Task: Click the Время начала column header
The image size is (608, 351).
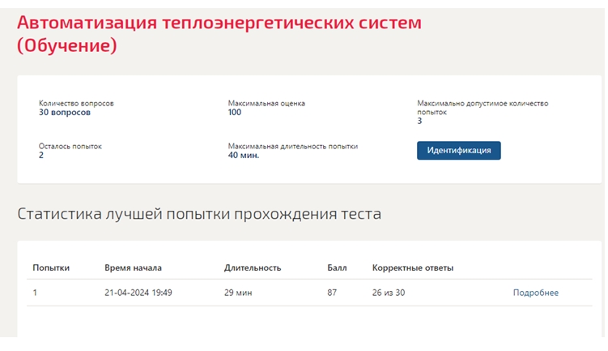Action: pos(133,268)
